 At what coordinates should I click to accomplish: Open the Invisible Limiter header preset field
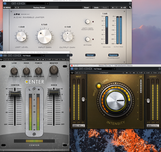(x=35, y=3)
